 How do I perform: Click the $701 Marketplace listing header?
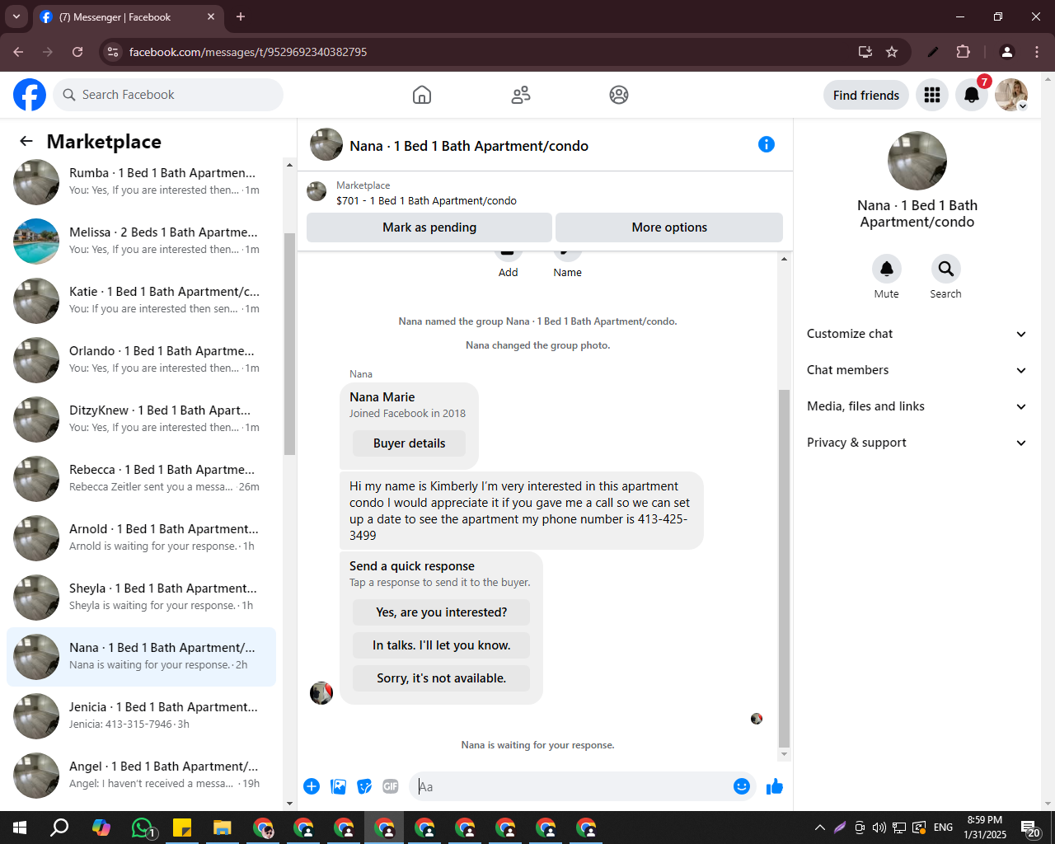(545, 193)
